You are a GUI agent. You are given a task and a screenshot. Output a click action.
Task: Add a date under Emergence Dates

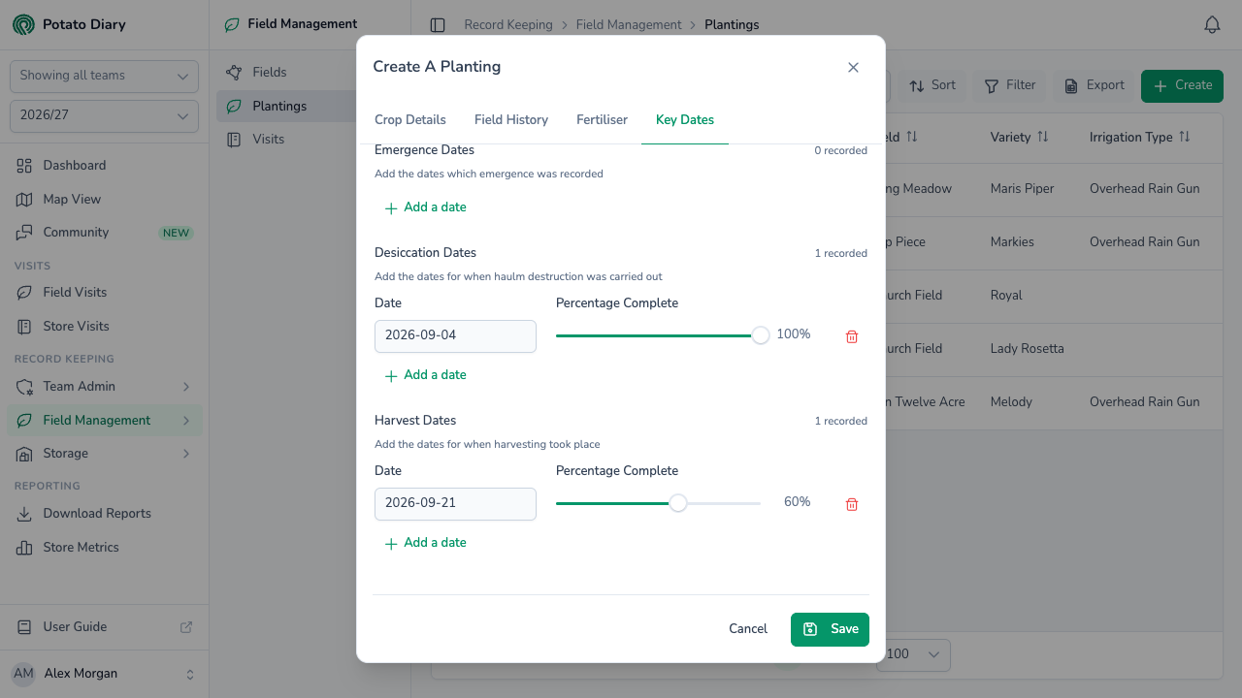[425, 207]
